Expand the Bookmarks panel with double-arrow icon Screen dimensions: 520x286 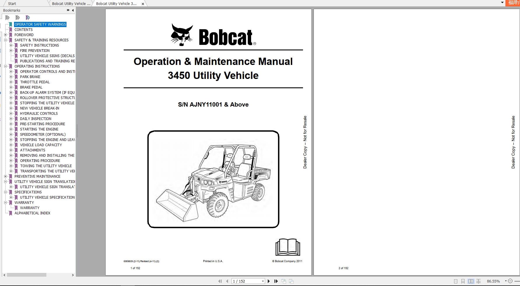coord(68,10)
